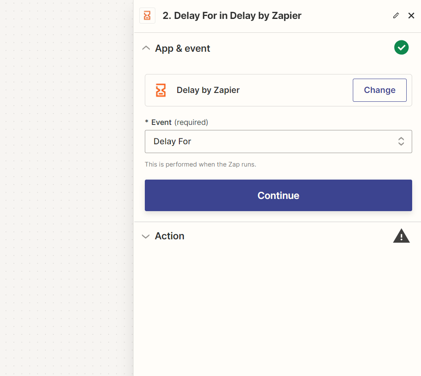Close the Delay For step panel
Screen dimensions: 421x376
[x=411, y=16]
